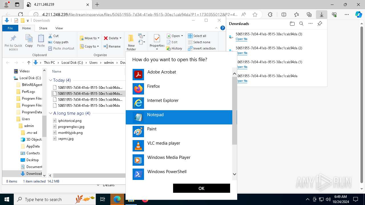The image size is (365, 205).
Task: Open Downloads folder icon in Edge panel
Action: pyautogui.click(x=292, y=24)
